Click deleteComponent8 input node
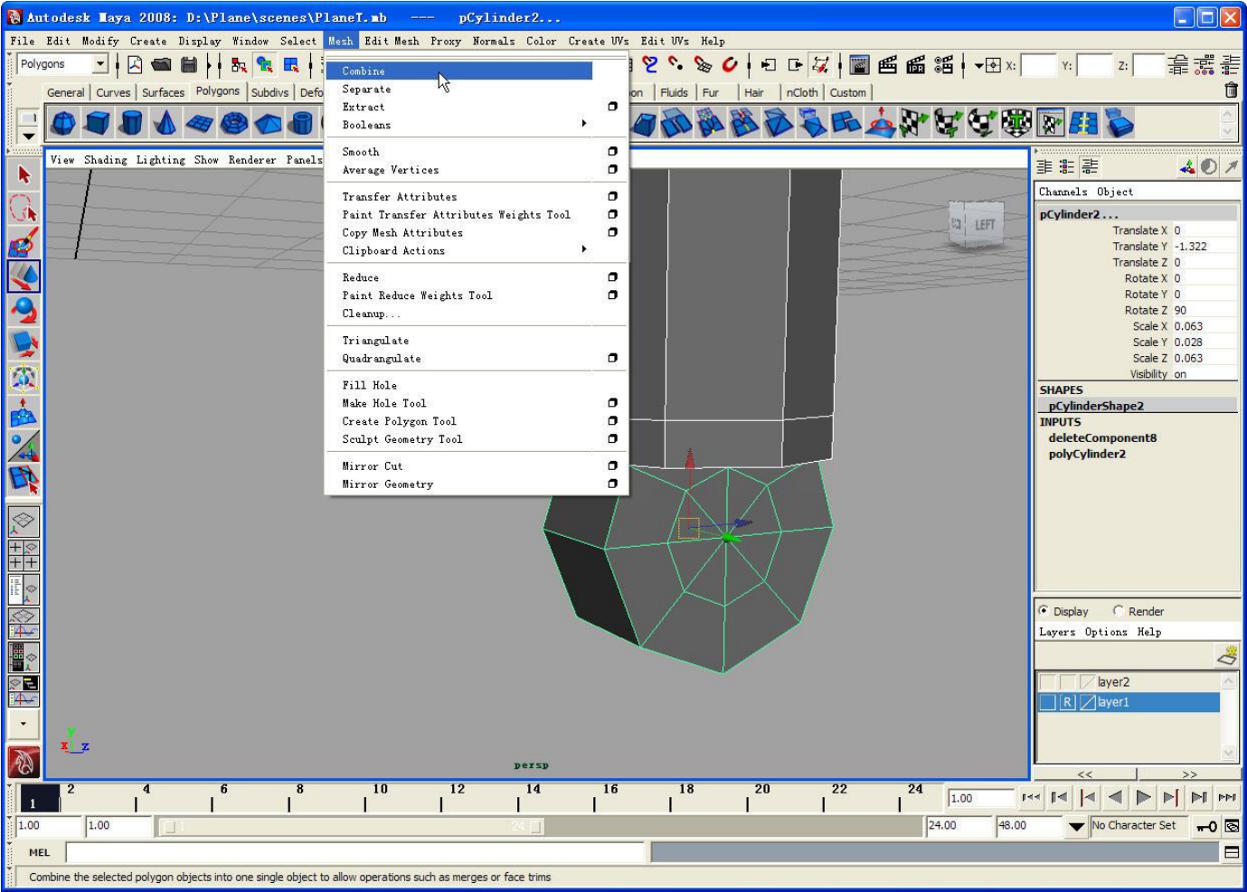This screenshot has height=892, width=1247. (x=1102, y=437)
